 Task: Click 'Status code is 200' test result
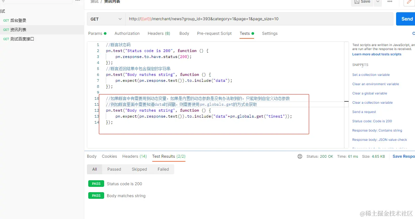coord(124,184)
